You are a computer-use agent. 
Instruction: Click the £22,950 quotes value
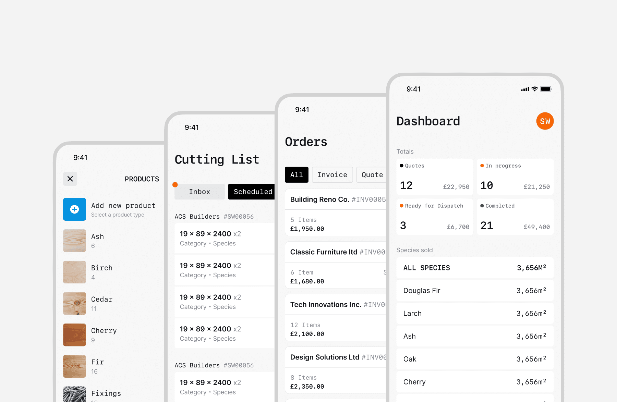456,187
